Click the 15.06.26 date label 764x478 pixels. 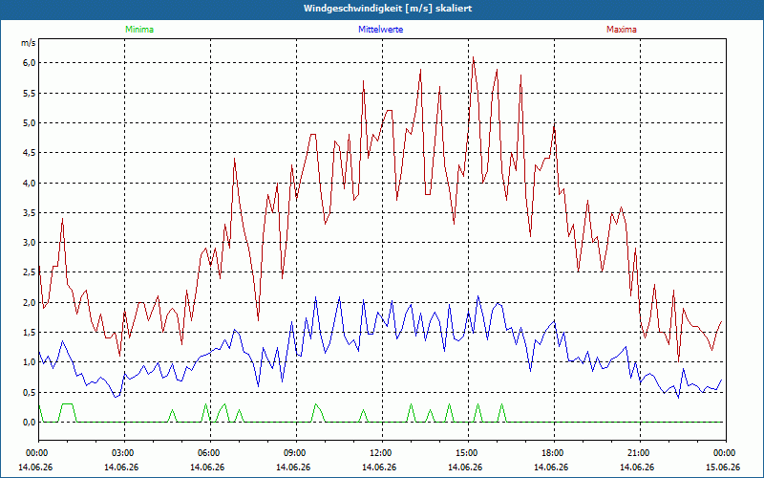[723, 467]
